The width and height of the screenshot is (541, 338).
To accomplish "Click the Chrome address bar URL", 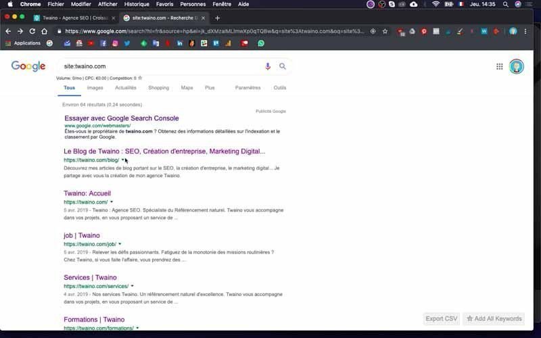I will click(214, 31).
